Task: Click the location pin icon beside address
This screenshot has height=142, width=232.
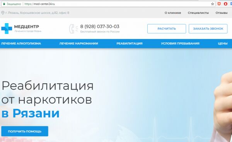Action: 3,13
